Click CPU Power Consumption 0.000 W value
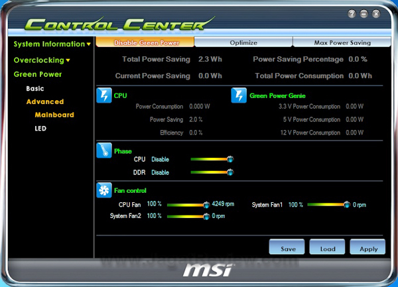398x287 pixels. pyautogui.click(x=200, y=107)
